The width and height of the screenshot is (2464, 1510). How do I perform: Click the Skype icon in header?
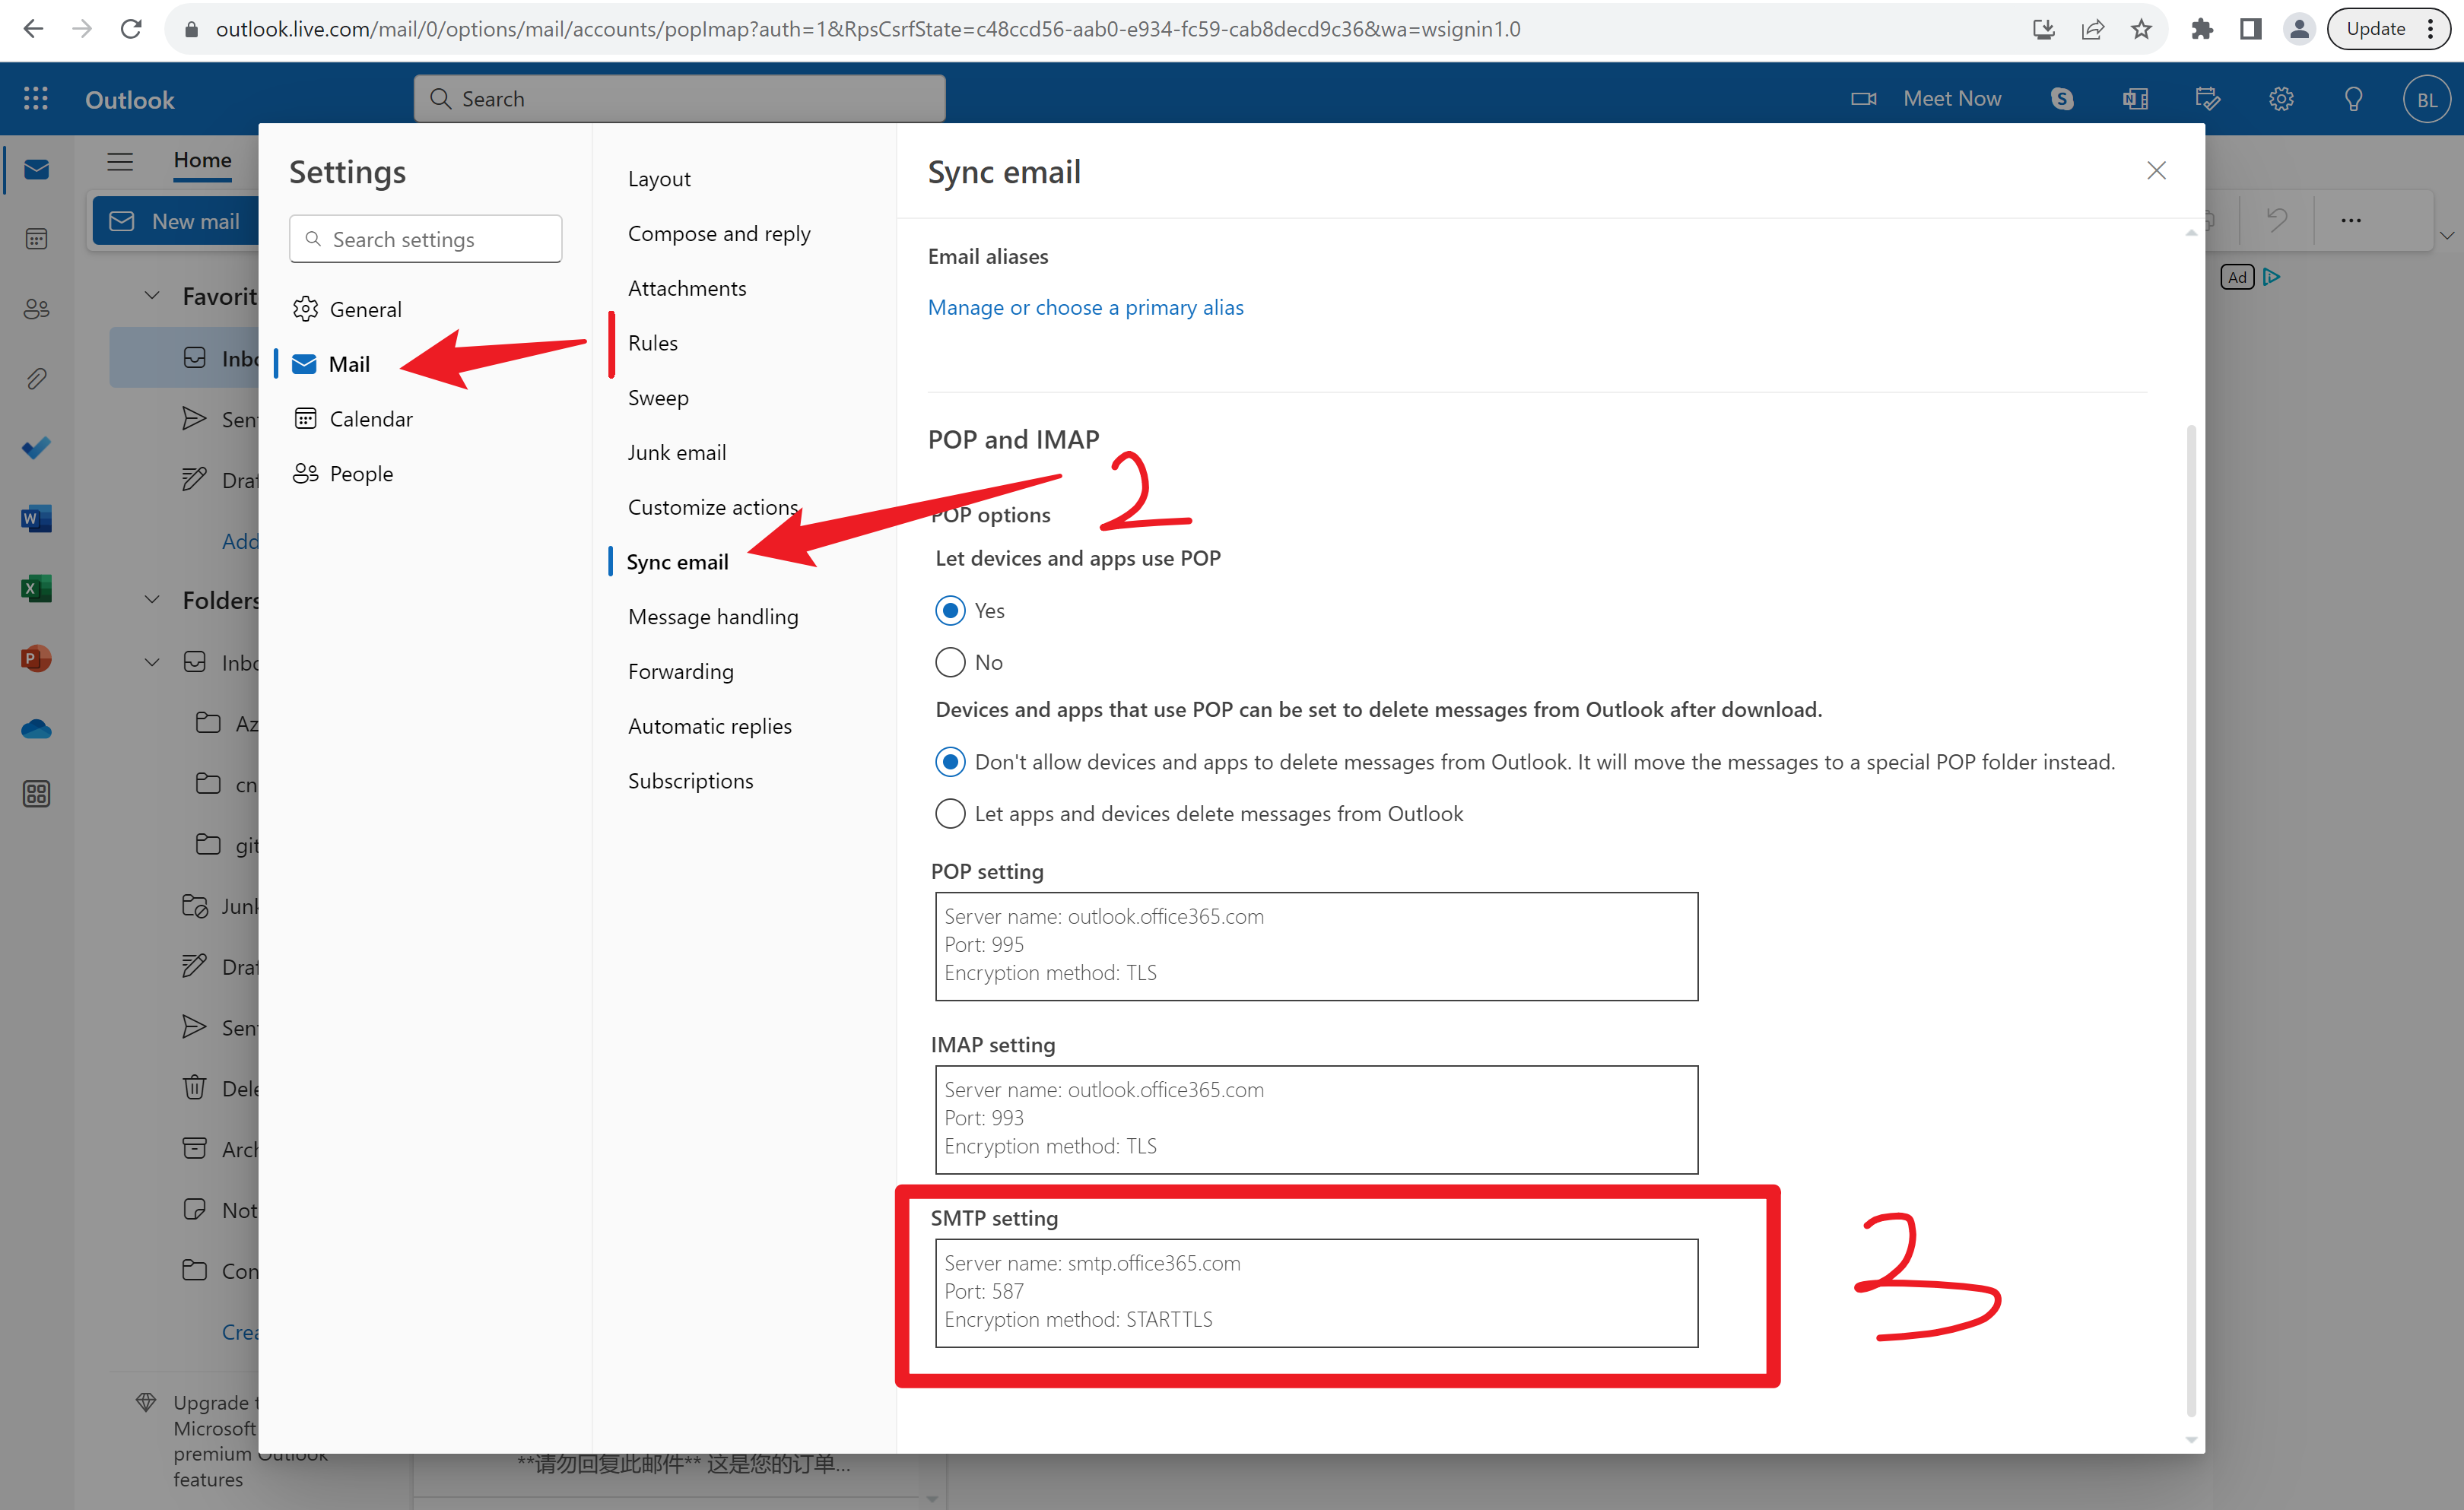2062,98
